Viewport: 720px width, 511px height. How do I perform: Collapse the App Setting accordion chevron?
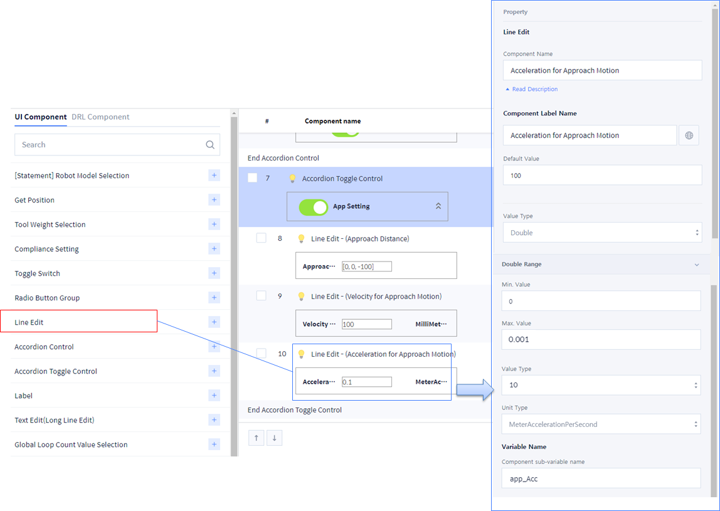(x=438, y=206)
